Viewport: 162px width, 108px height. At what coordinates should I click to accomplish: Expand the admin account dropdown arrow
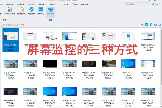pos(161,4)
